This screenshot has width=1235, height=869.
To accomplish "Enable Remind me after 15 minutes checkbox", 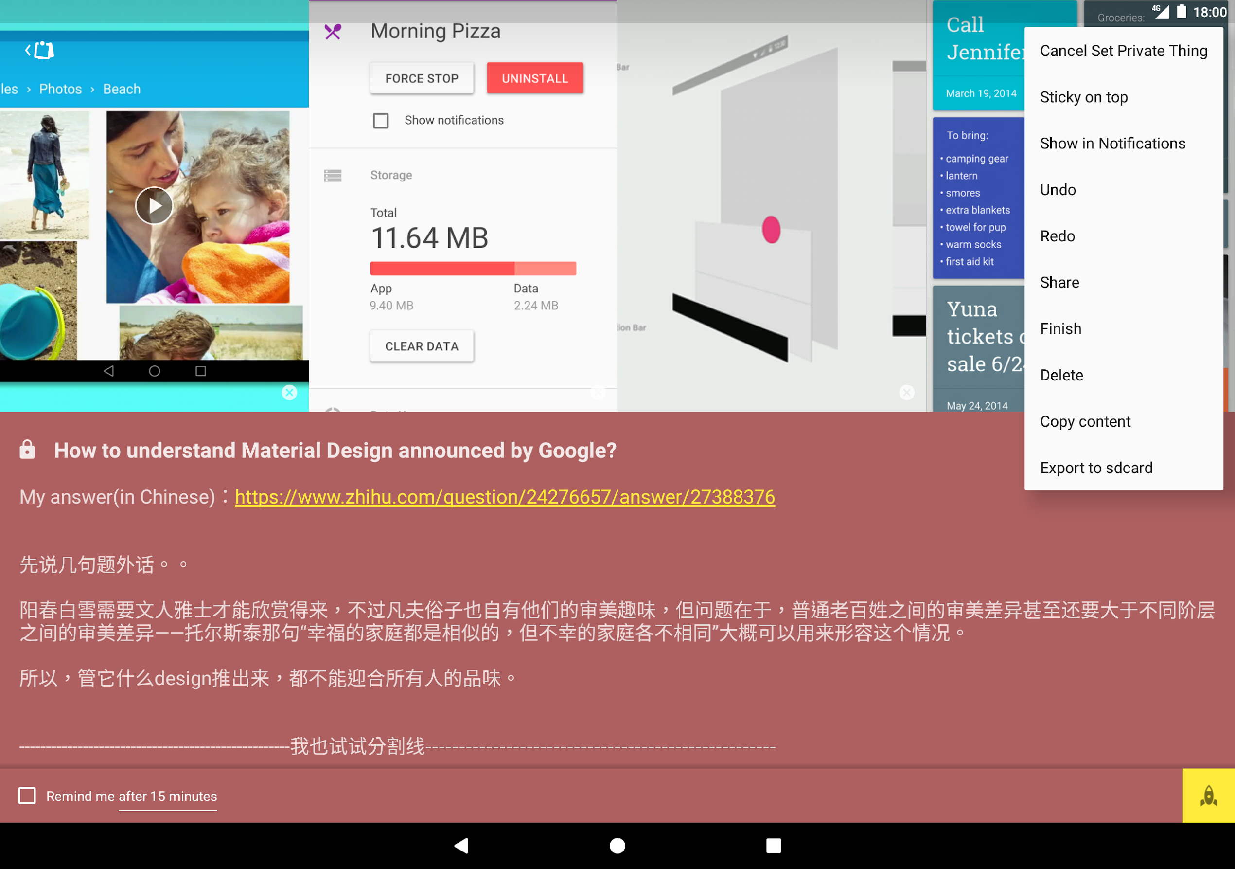I will click(x=27, y=796).
